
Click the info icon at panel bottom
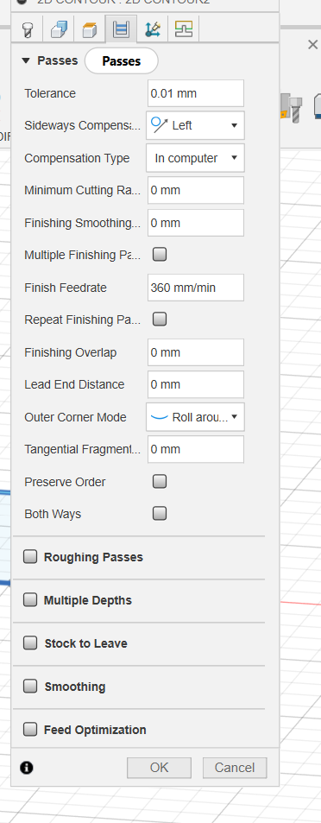[x=27, y=768]
